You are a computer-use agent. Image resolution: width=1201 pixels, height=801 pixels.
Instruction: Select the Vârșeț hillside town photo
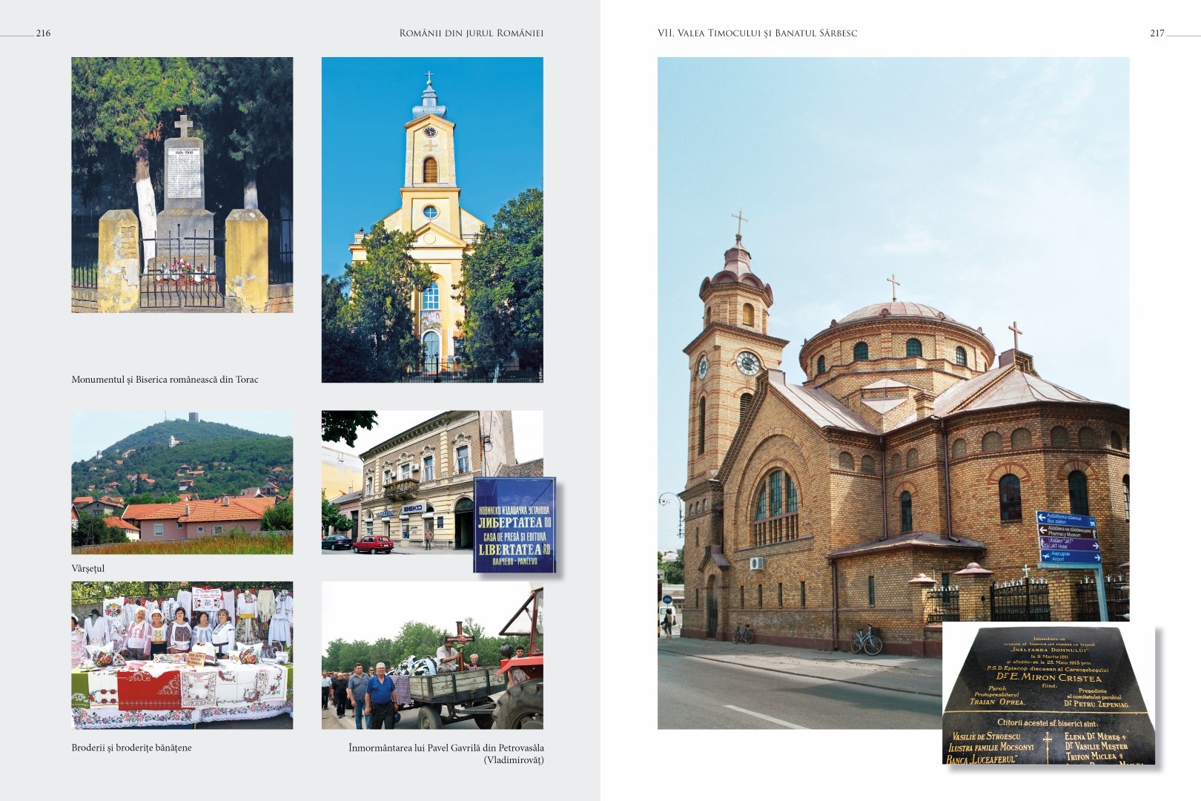pyautogui.click(x=182, y=483)
